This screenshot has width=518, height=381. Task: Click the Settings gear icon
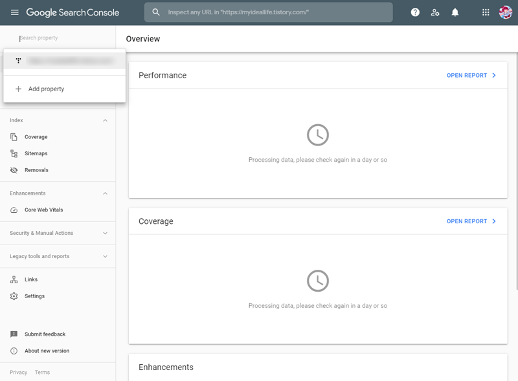[14, 296]
